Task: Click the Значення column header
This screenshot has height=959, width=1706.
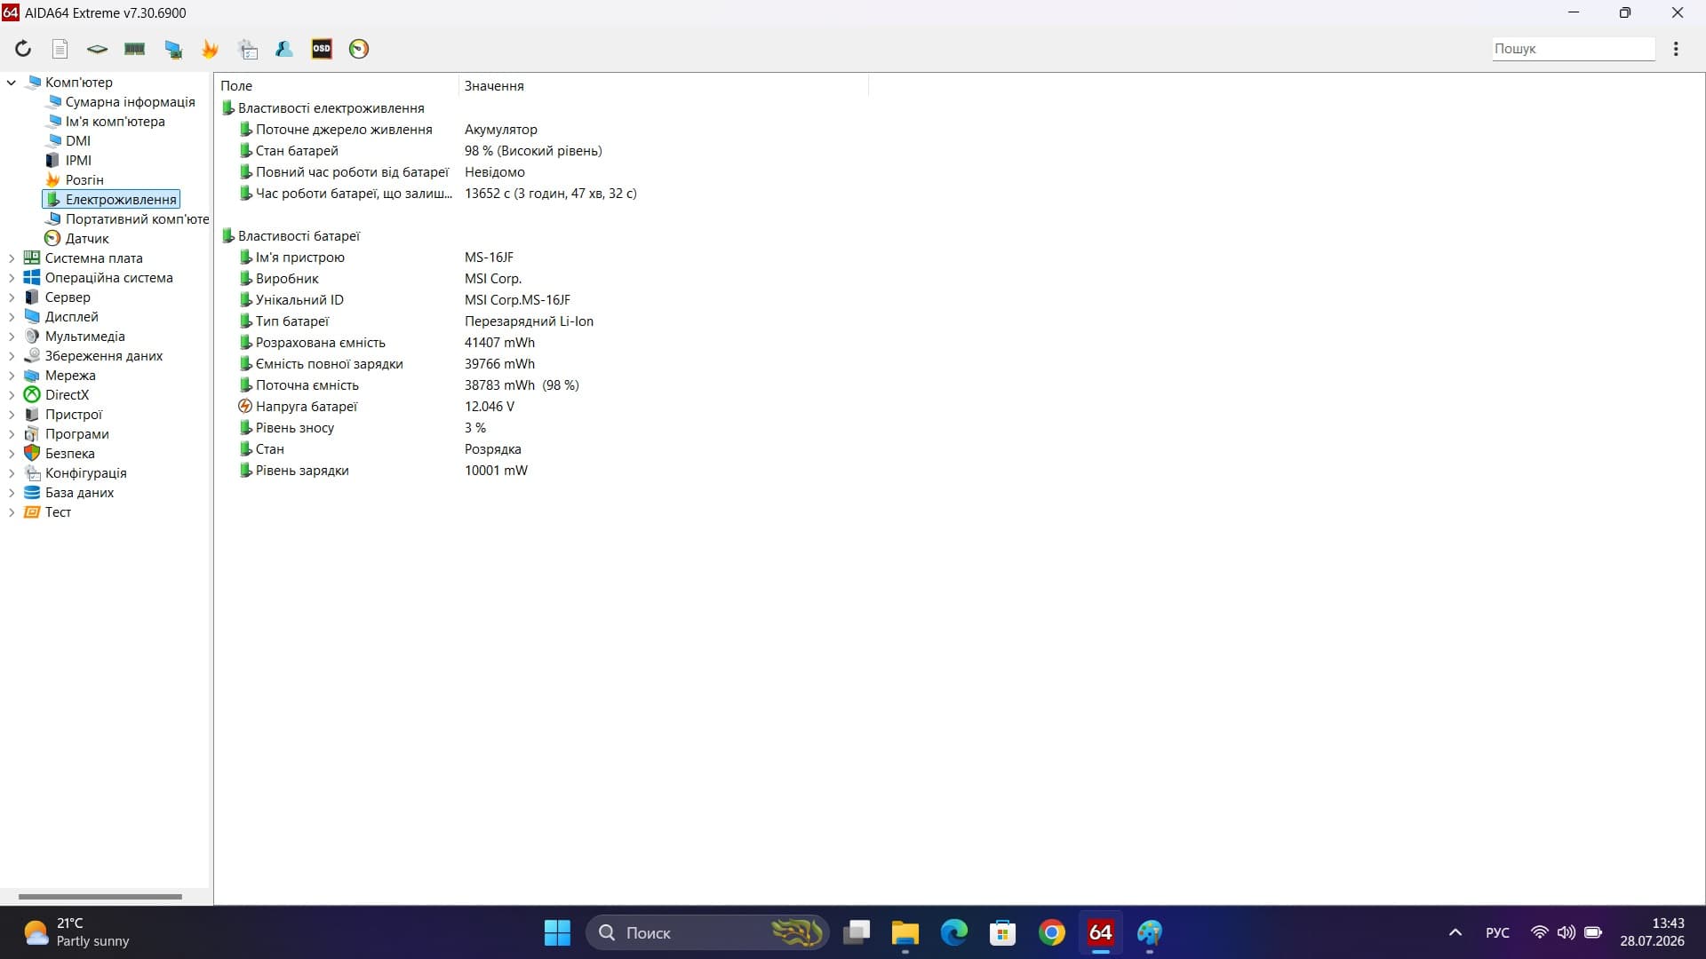Action: point(664,86)
